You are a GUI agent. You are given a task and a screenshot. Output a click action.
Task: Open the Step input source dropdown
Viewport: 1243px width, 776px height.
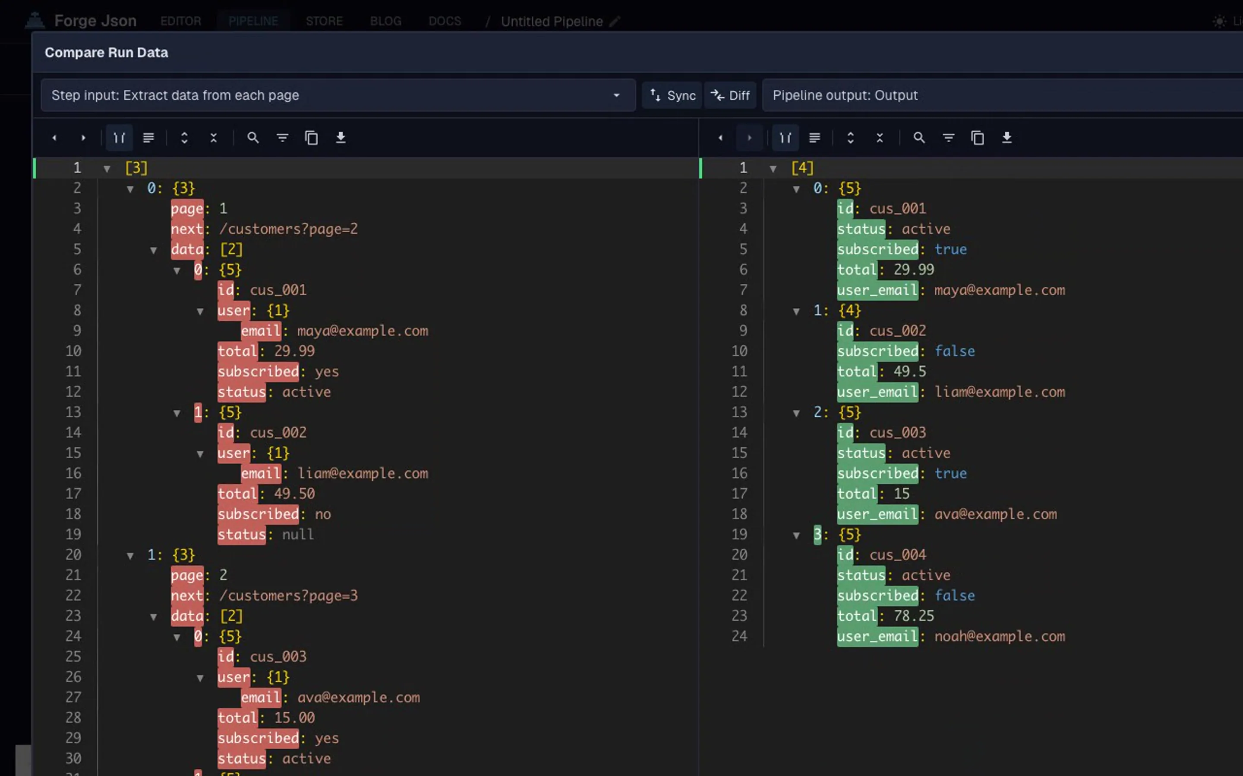338,95
